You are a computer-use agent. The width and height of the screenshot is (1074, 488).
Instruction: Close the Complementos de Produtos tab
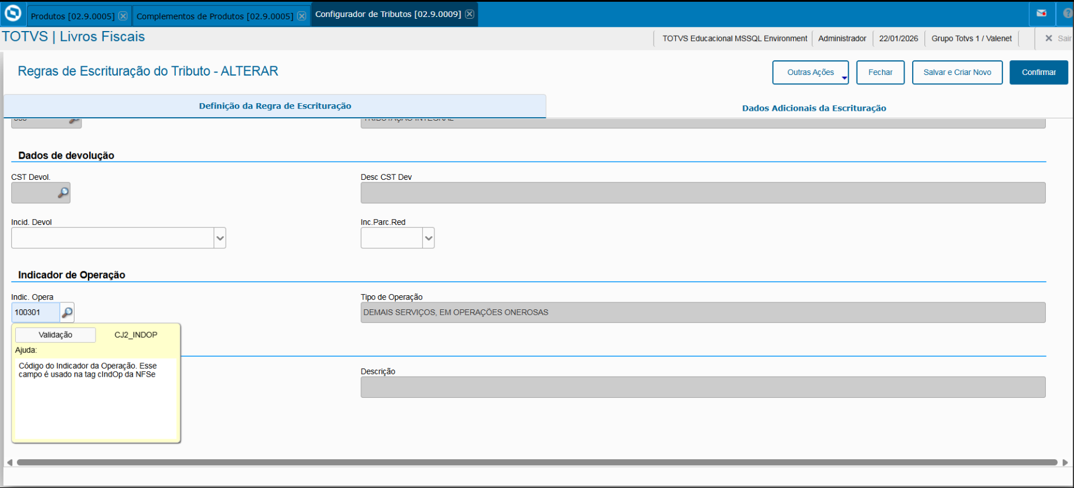pyautogui.click(x=301, y=16)
